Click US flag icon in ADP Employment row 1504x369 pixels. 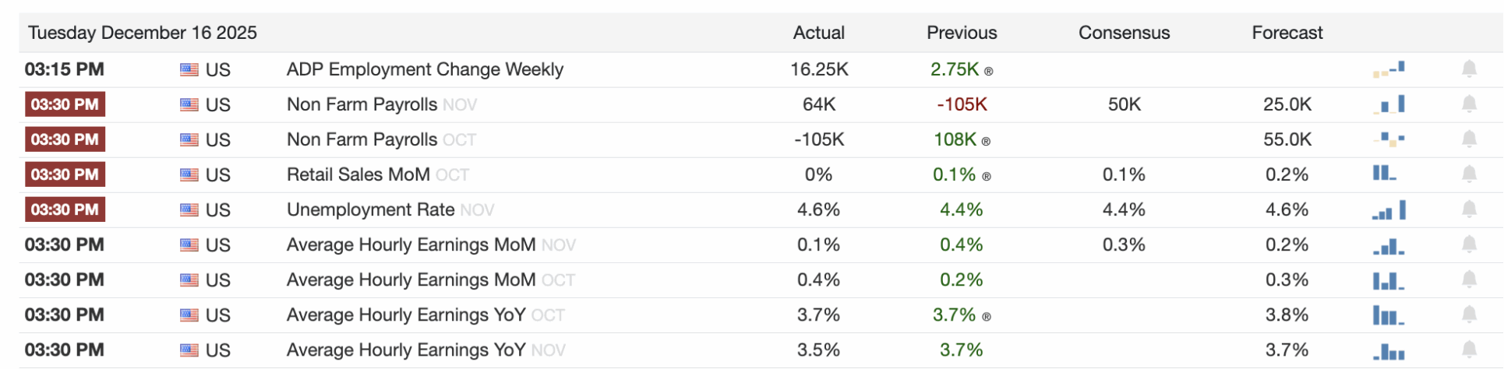[189, 70]
